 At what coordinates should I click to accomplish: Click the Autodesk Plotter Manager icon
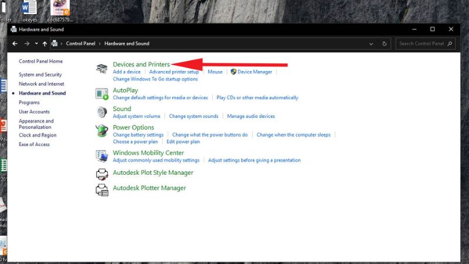102,189
